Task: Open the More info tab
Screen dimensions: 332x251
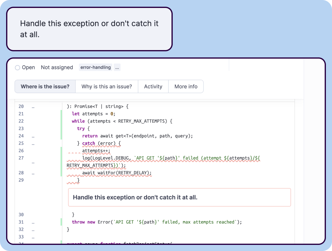Action: [186, 86]
